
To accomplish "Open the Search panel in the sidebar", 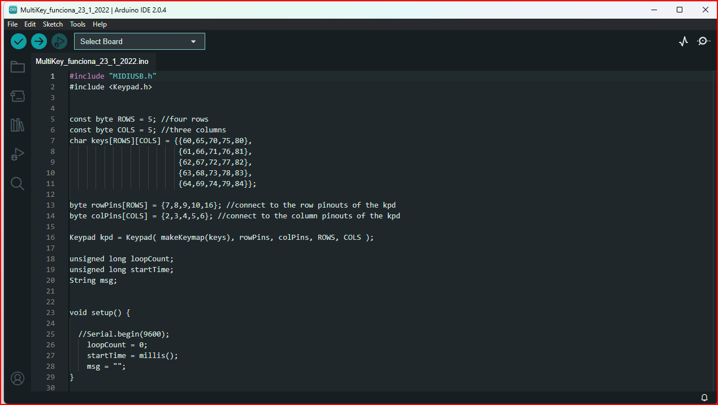I will point(17,183).
